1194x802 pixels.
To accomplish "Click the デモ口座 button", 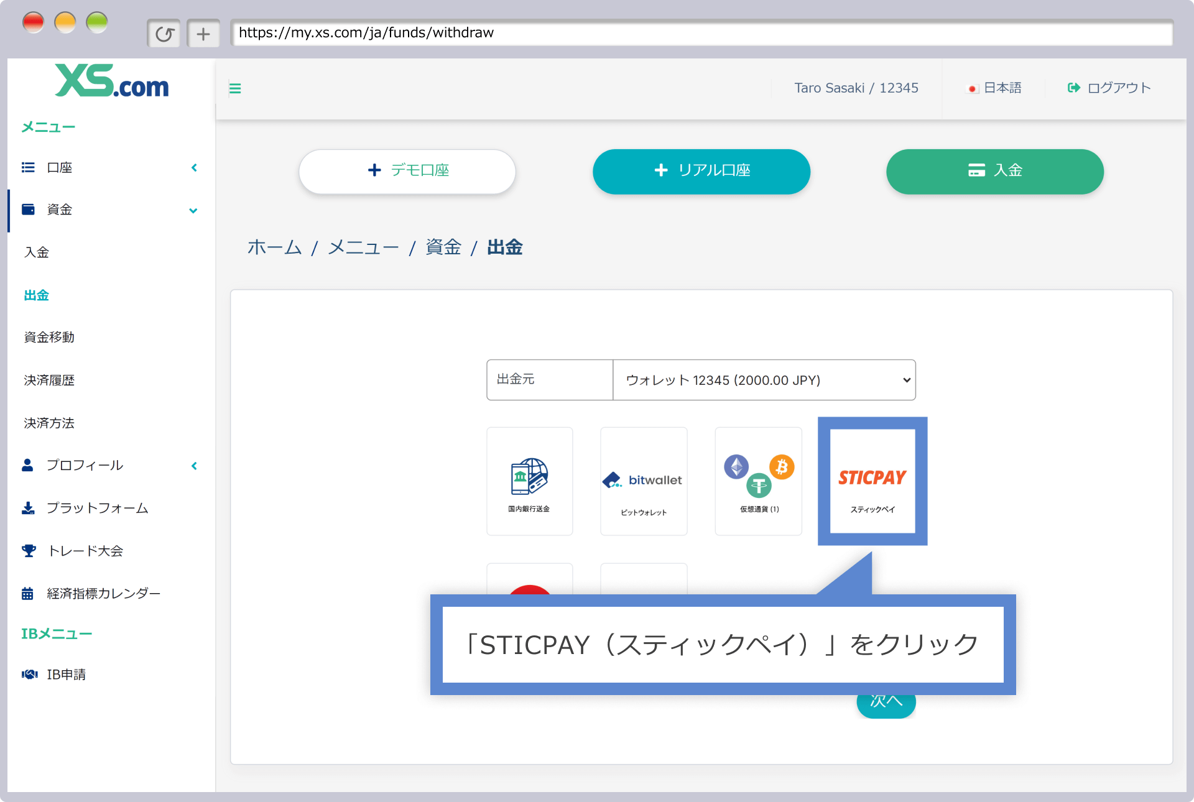I will click(407, 171).
